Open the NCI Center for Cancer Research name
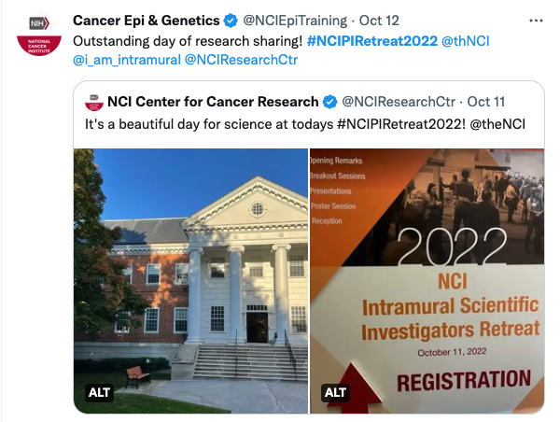 [x=213, y=102]
